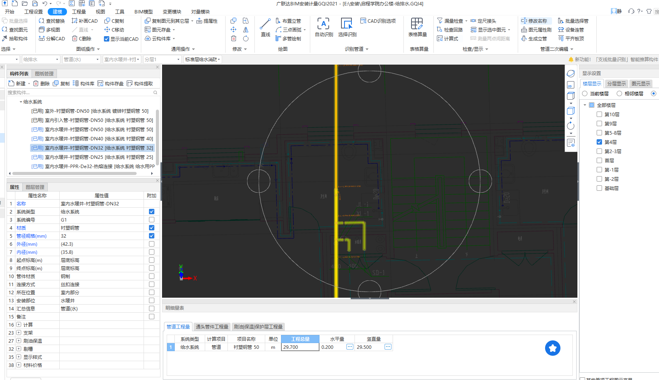
Task: Select the 直线 draw line tool
Action: coord(265,27)
